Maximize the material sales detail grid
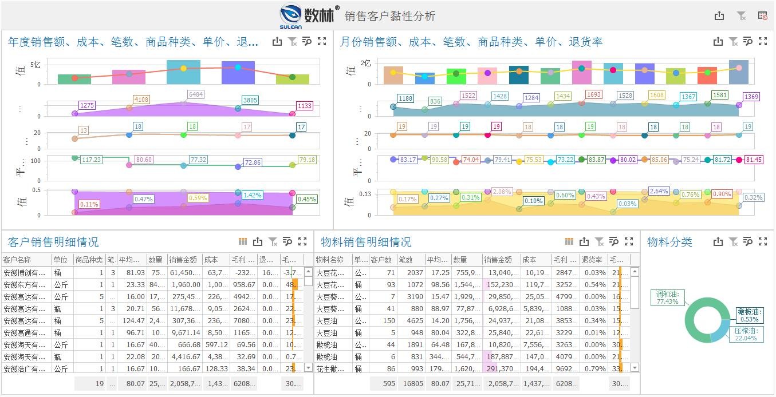This screenshot has height=397, width=776. (x=629, y=241)
